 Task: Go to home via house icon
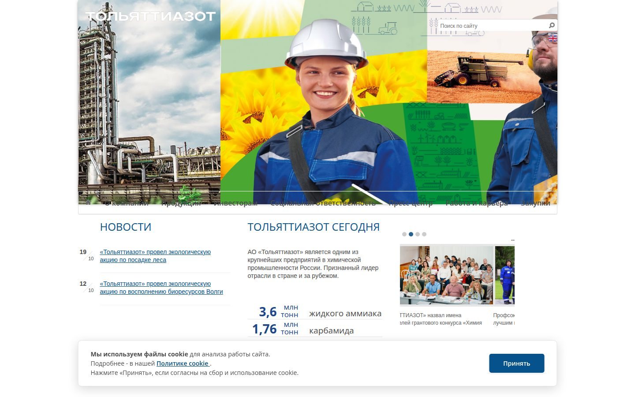(x=88, y=202)
